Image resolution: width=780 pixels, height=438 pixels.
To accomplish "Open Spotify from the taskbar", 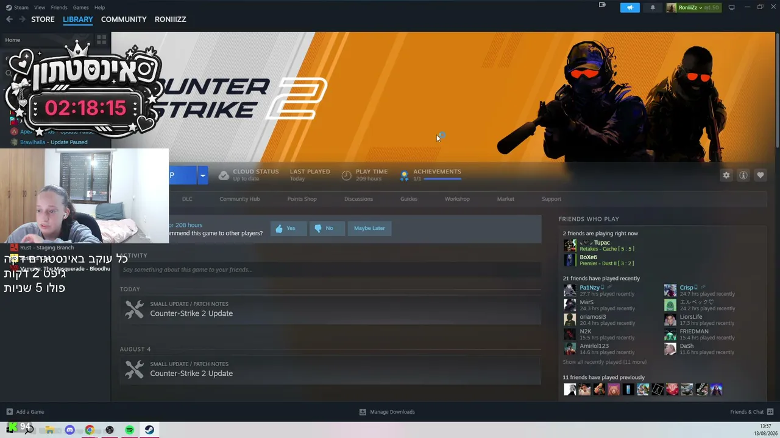I will coord(130,429).
